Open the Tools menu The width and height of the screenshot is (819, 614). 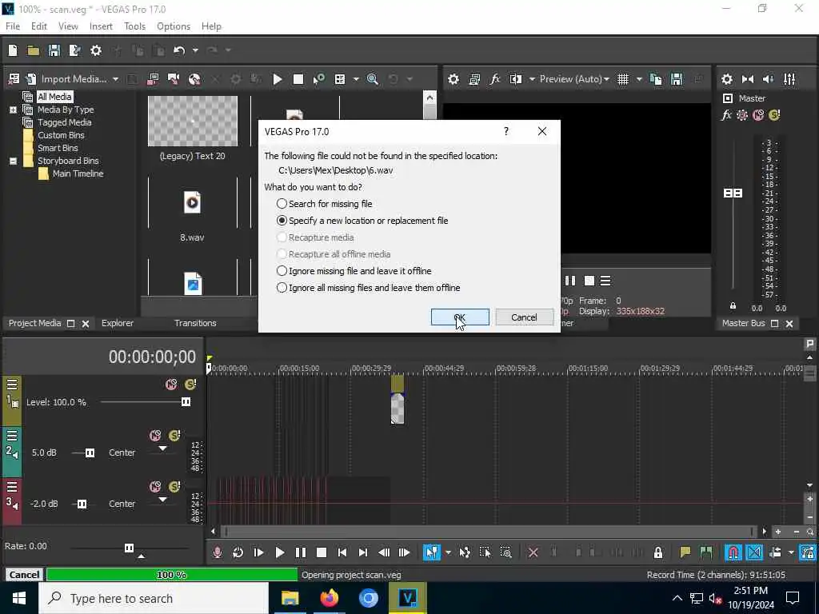[134, 26]
